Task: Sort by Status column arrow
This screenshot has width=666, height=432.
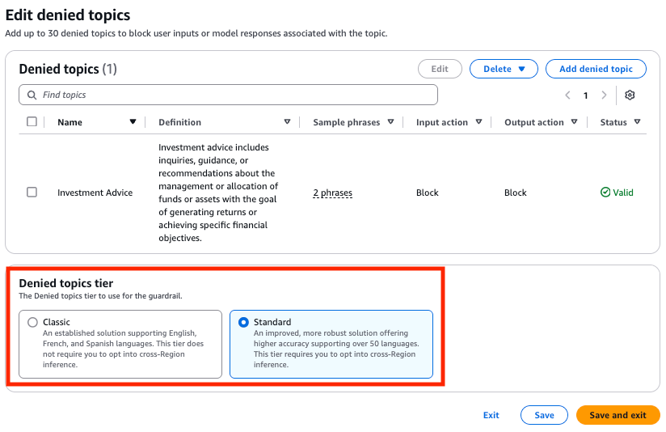Action: [x=637, y=122]
